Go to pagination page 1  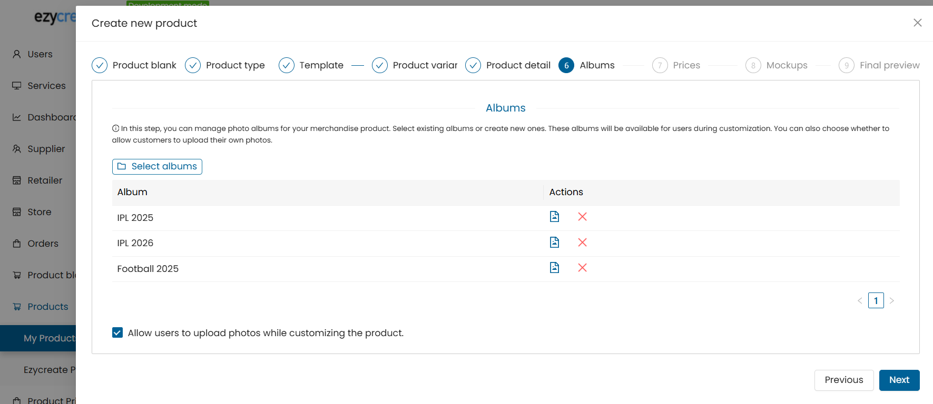tap(876, 300)
